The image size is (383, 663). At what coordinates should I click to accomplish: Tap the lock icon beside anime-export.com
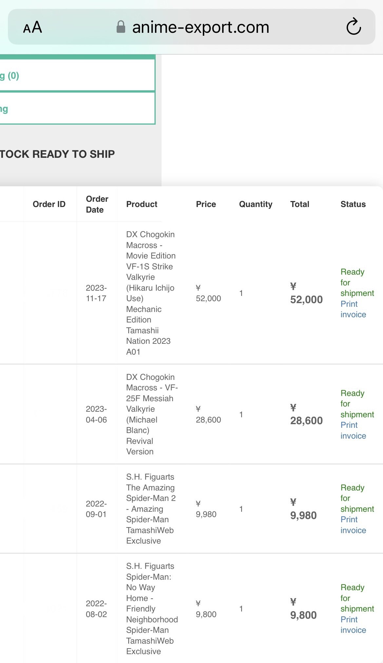(x=121, y=27)
